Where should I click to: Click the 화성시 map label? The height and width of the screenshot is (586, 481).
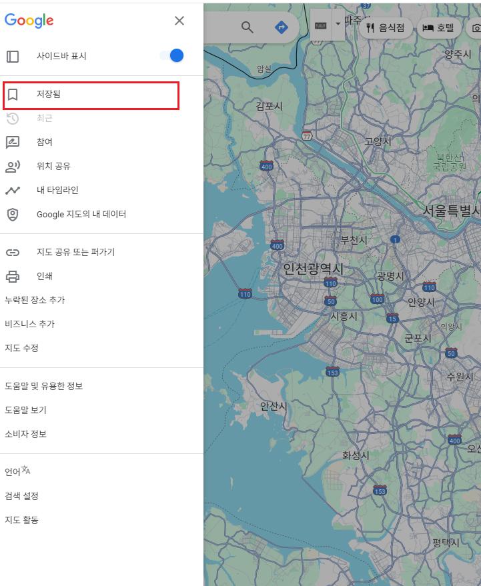[356, 455]
